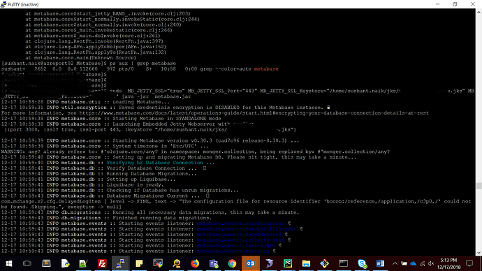
Task: Open the Windows Start menu
Action: tap(9, 263)
